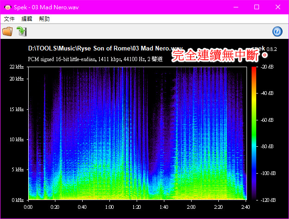Click the dB color scale bar
The image size is (289, 219).
[x=254, y=133]
